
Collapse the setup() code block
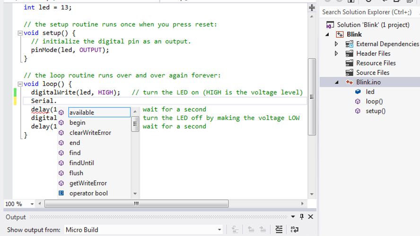coord(20,33)
